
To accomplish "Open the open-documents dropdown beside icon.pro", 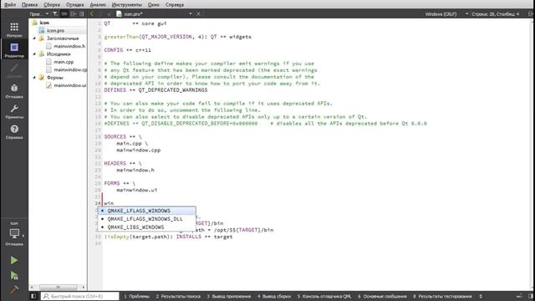I will 191,14.
